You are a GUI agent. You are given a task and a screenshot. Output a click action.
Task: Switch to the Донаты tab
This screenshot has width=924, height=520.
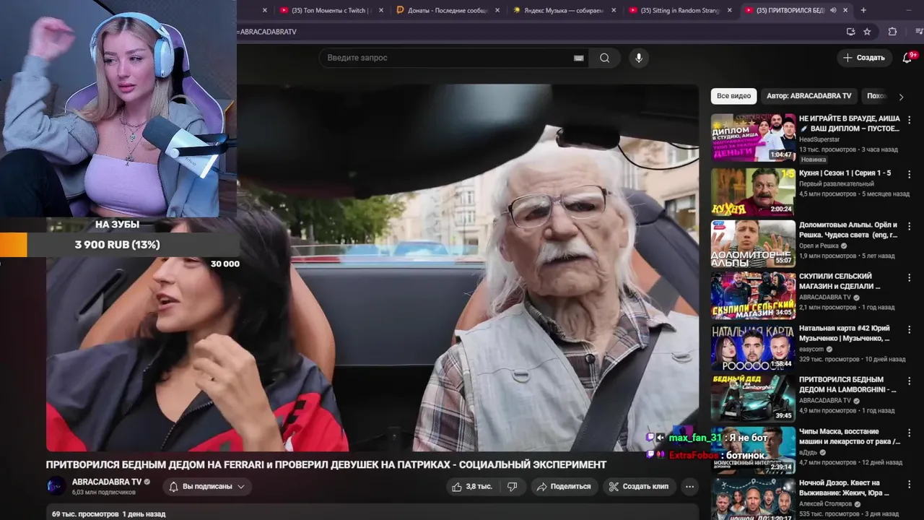click(448, 10)
